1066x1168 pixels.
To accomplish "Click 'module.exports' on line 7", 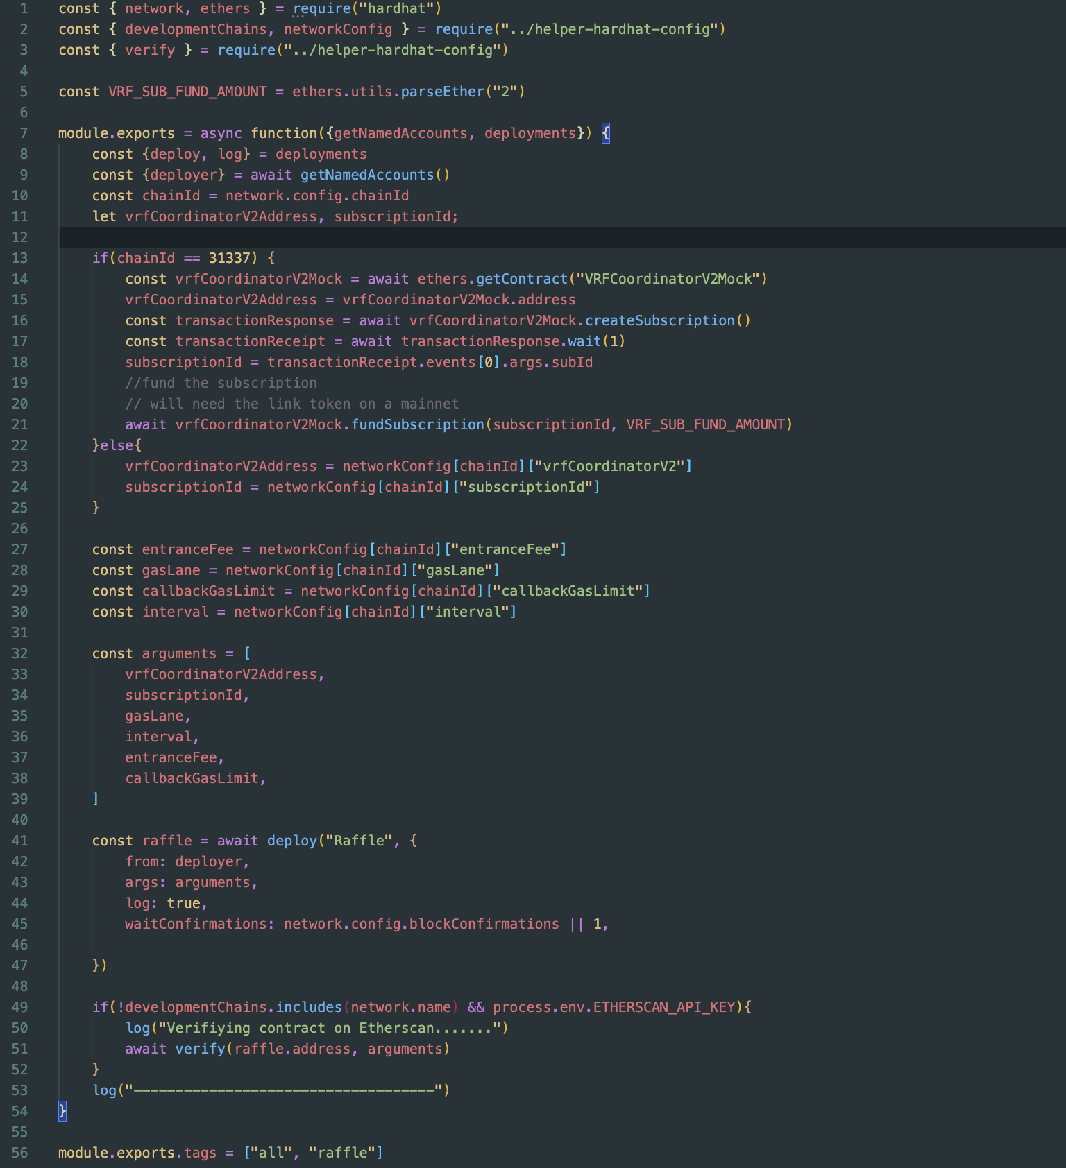I will (x=117, y=133).
